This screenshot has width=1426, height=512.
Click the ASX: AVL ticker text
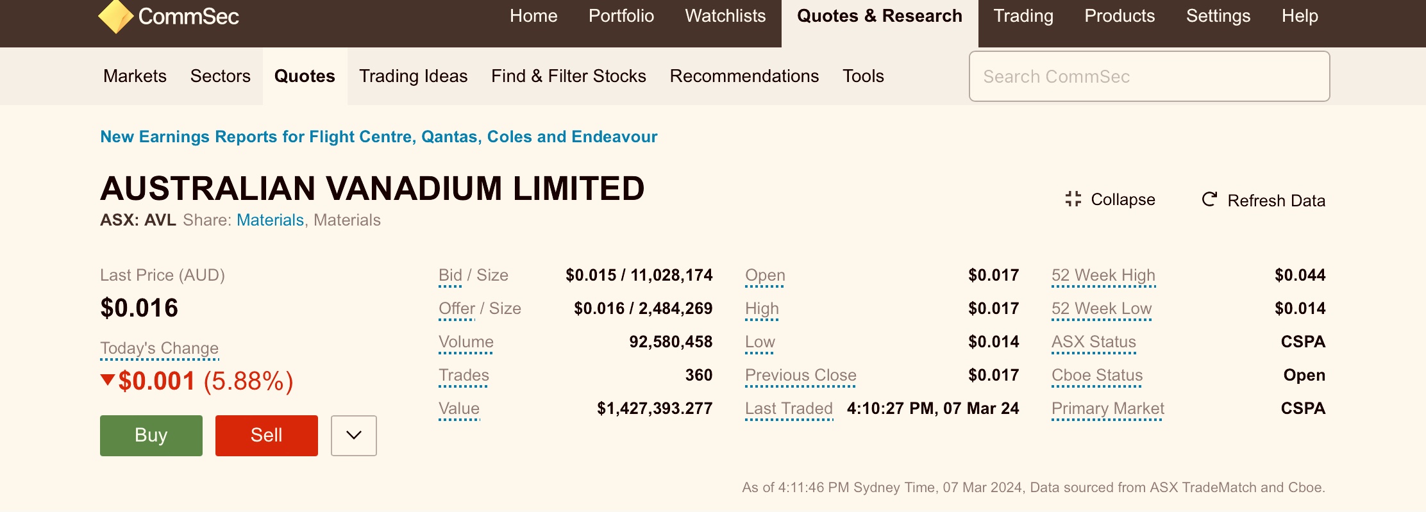tap(138, 220)
